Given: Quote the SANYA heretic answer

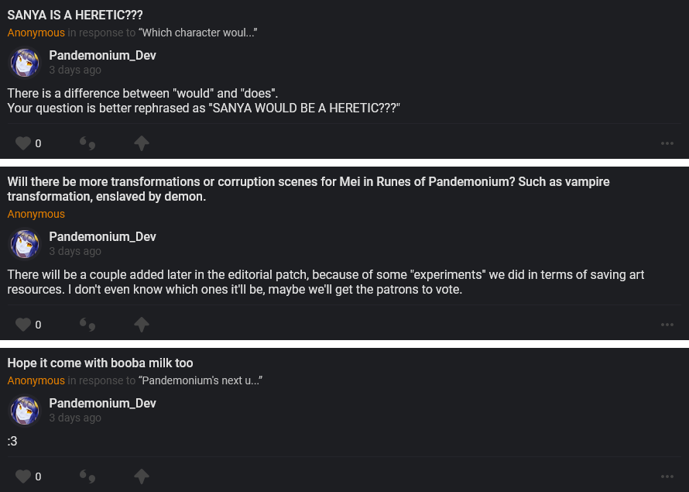Looking at the screenshot, I should point(87,143).
